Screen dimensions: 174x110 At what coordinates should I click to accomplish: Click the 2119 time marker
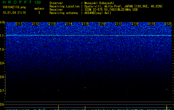point(152,24)
